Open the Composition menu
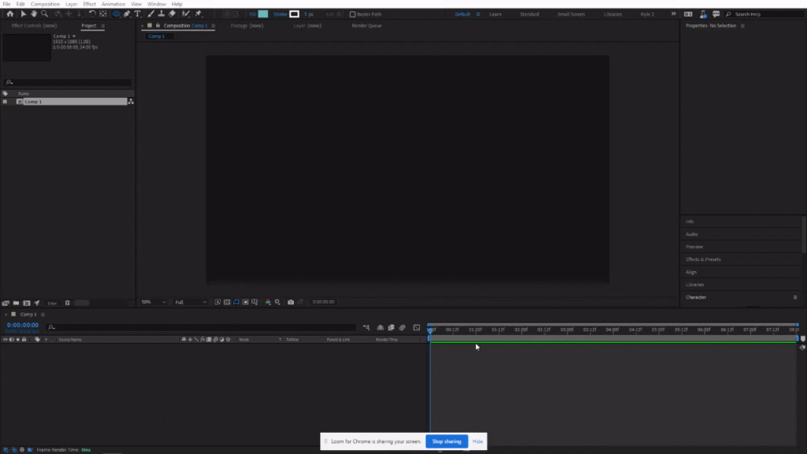Viewport: 807px width, 454px height. [x=45, y=4]
